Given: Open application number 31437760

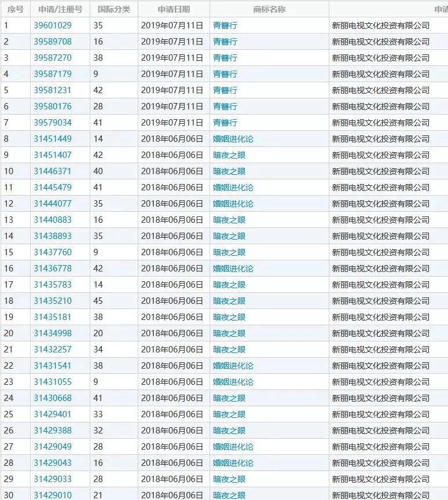Looking at the screenshot, I should pos(53,252).
